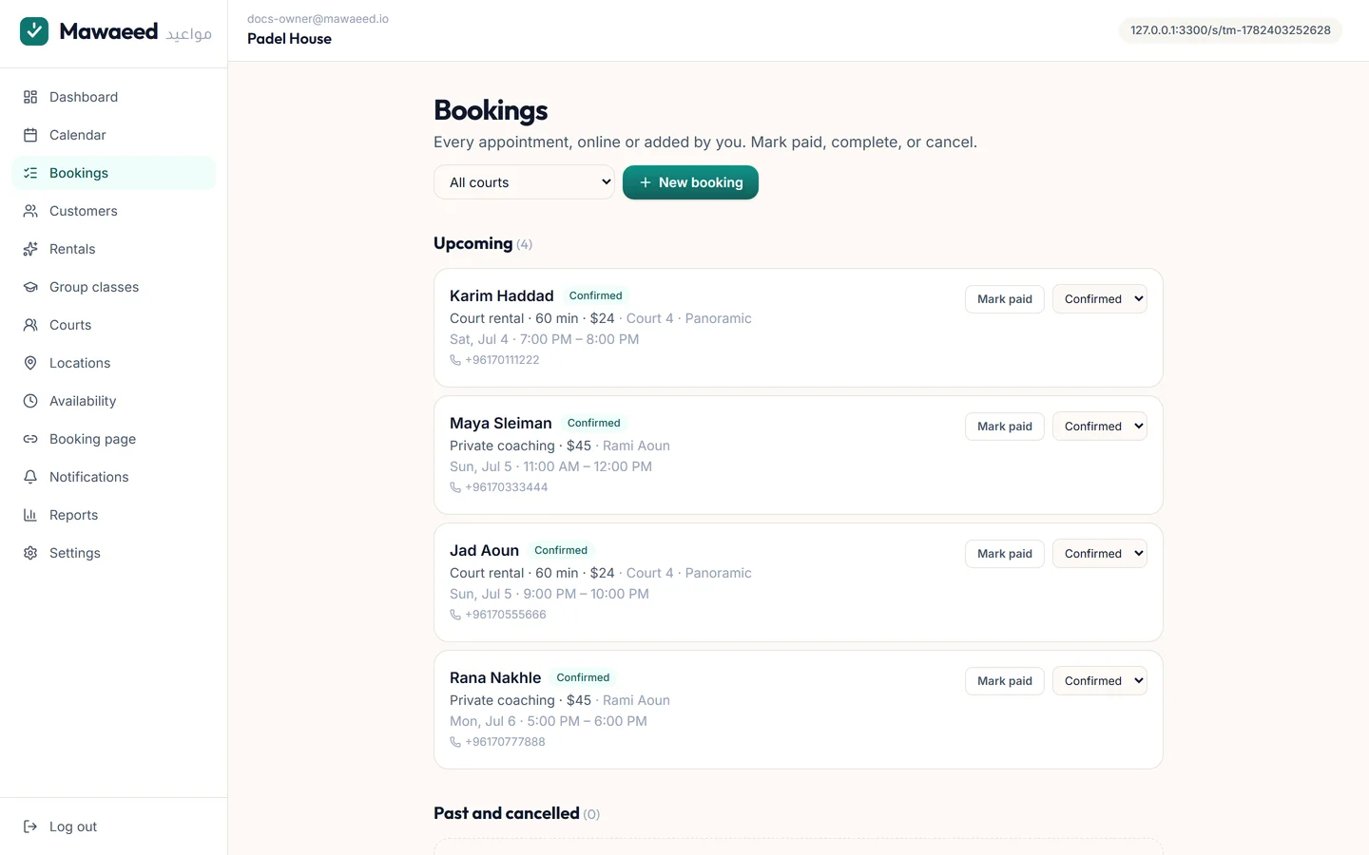1369x855 pixels.
Task: Open Notifications in the sidebar
Action: point(114,477)
